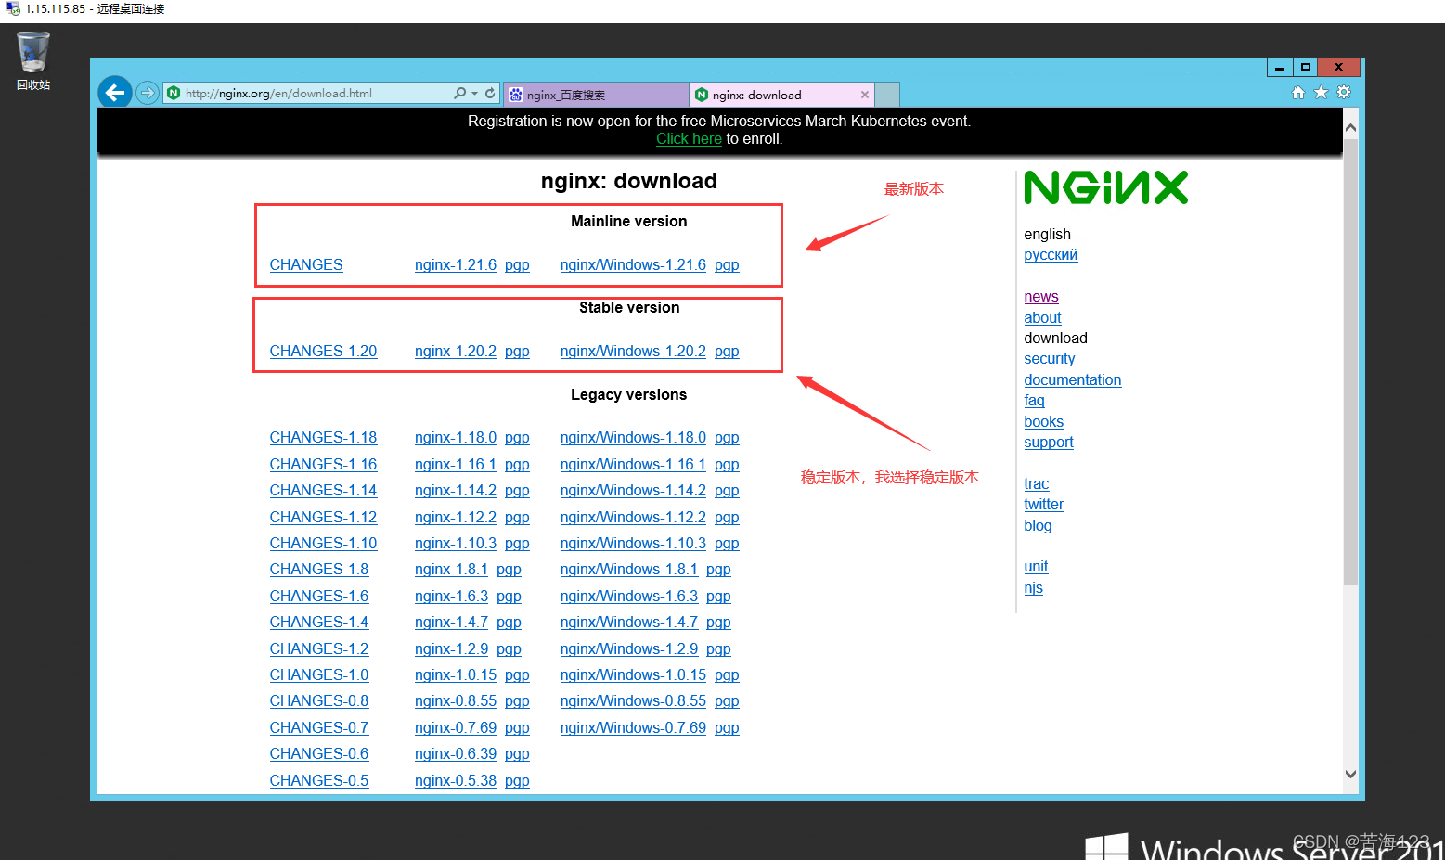Open the news sidebar link

(x=1041, y=296)
